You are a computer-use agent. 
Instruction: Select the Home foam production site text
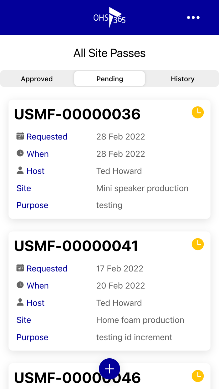[140, 320]
